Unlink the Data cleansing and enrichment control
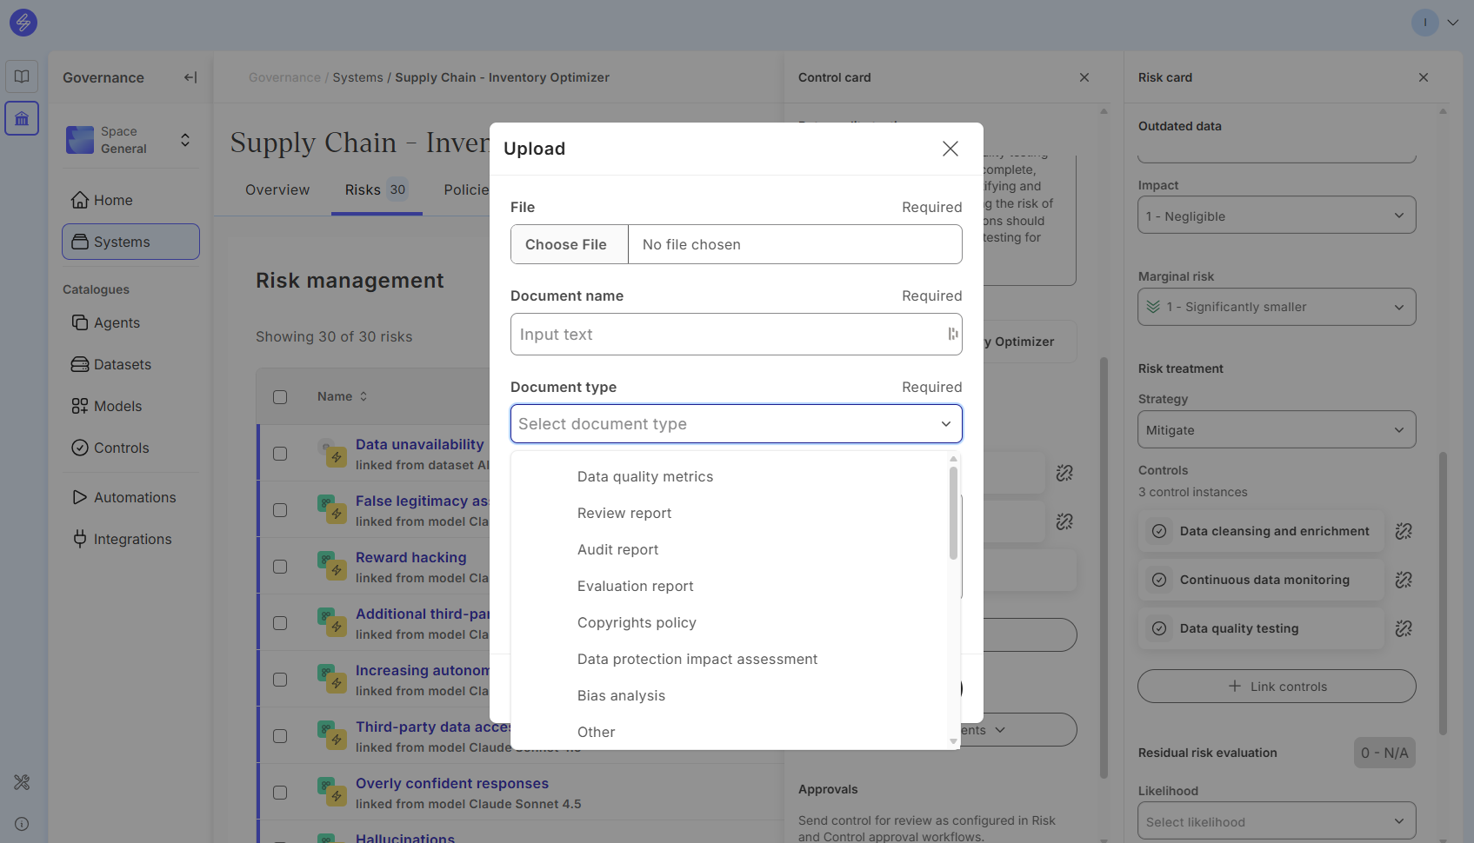This screenshot has height=843, width=1474. pos(1403,531)
